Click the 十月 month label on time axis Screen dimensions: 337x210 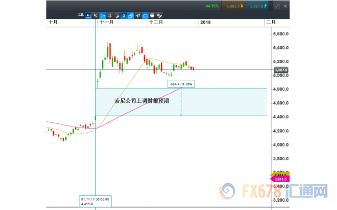53,22
